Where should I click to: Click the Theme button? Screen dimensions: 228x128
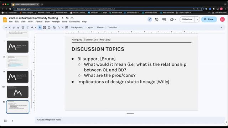coord(100,27)
